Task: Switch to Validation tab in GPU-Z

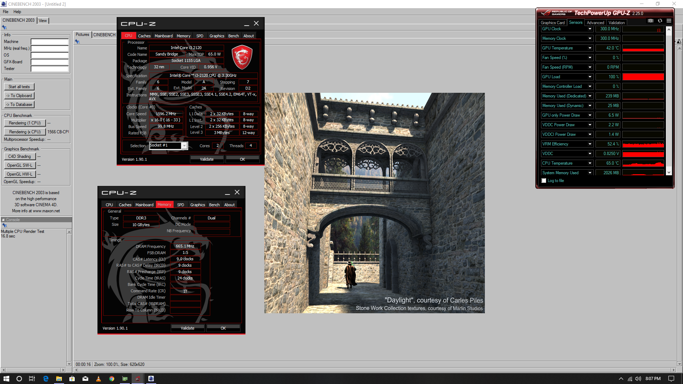Action: click(616, 22)
